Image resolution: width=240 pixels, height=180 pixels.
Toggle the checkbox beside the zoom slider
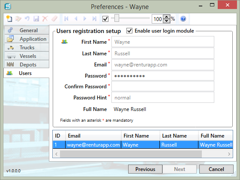[105, 19]
